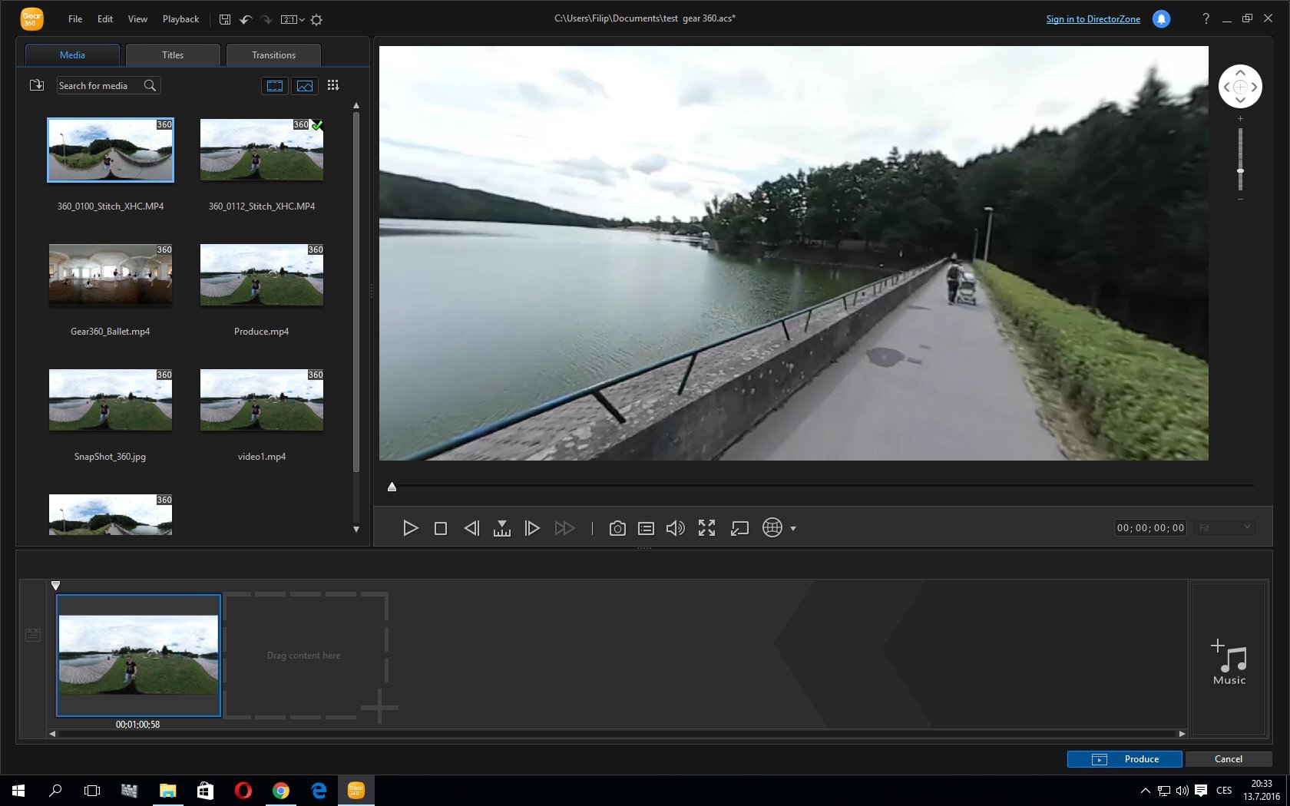Viewport: 1290px width, 806px height.
Task: Open the 2:1 view mode dropdown
Action: point(290,19)
